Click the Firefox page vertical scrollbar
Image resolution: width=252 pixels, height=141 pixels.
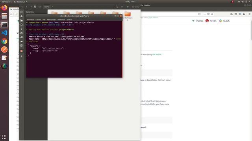coord(251,31)
